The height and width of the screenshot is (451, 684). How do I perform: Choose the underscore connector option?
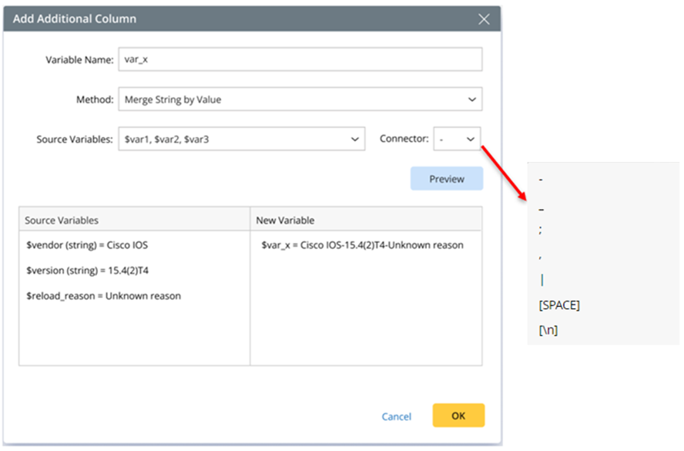click(x=541, y=208)
